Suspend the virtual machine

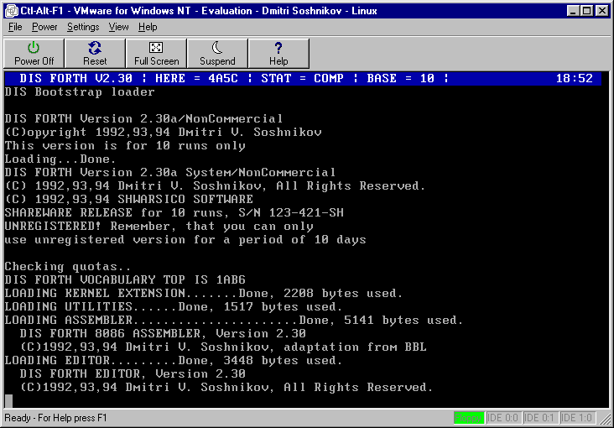217,54
